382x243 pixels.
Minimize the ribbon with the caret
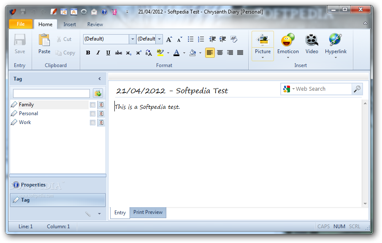(x=365, y=23)
